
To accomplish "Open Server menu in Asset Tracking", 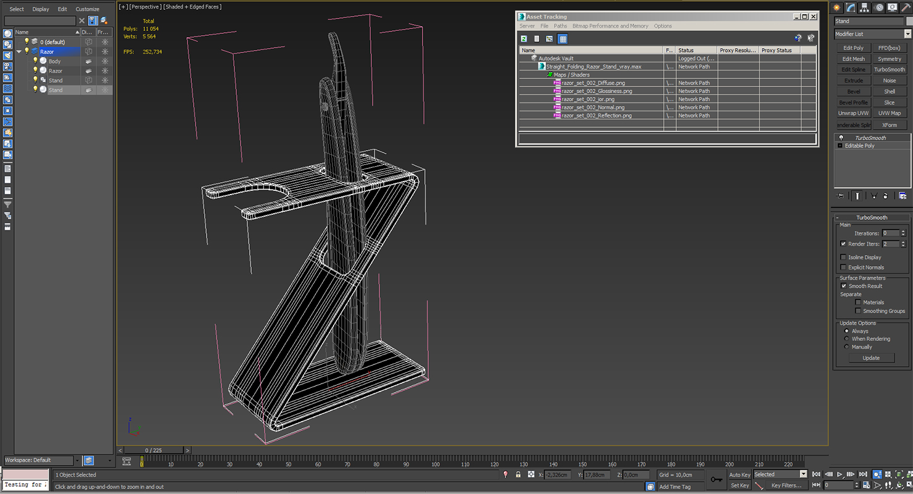I will pos(527,26).
